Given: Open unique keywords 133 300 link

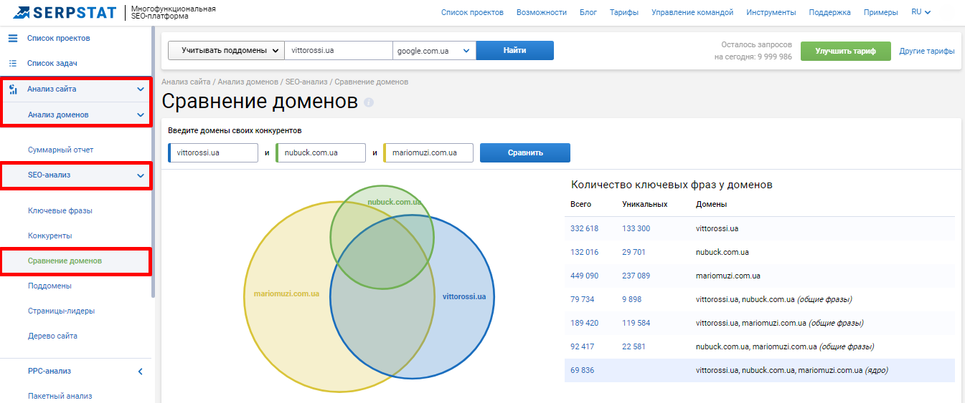Looking at the screenshot, I should [636, 228].
